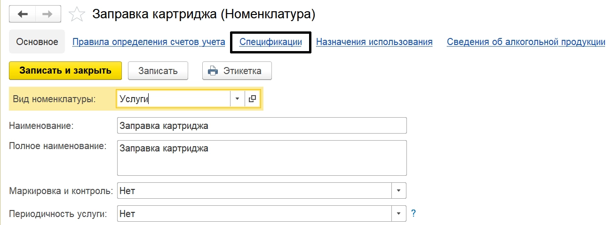
Task: Open Правила определения счетов учета link
Action: pyautogui.click(x=149, y=42)
